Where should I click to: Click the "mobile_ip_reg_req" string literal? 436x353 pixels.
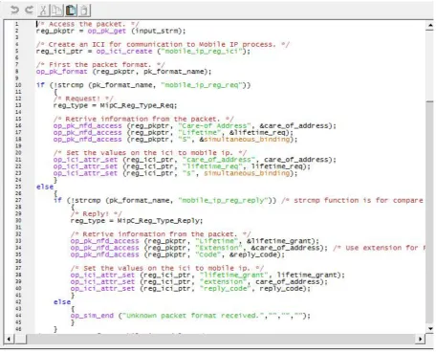[x=202, y=85]
